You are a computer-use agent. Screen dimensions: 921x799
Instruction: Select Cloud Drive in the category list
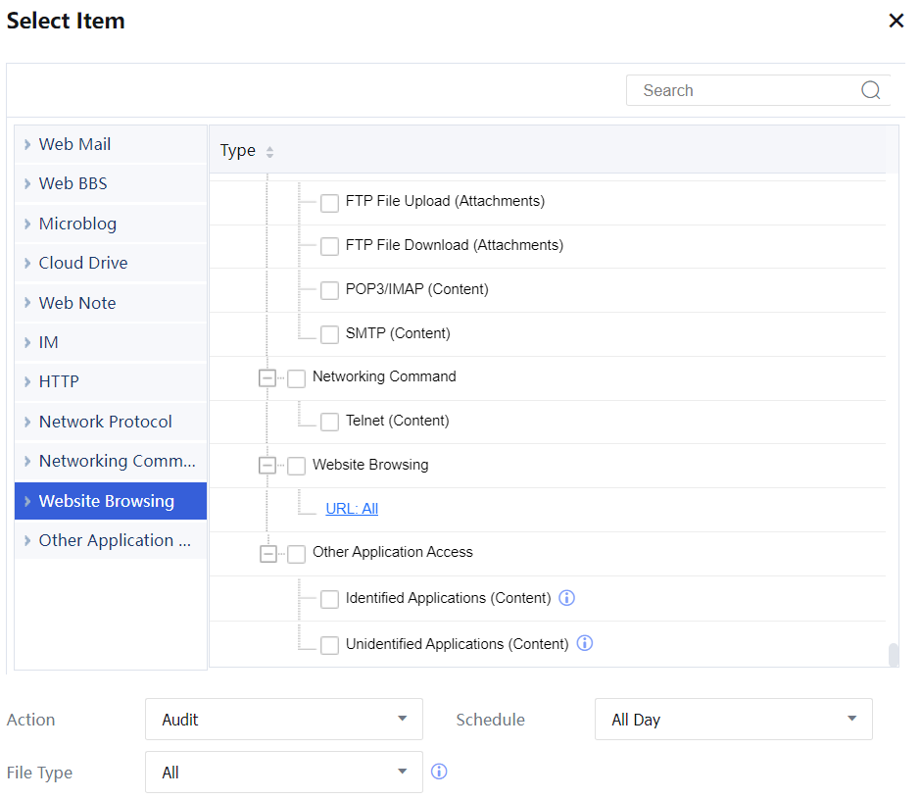coord(83,263)
